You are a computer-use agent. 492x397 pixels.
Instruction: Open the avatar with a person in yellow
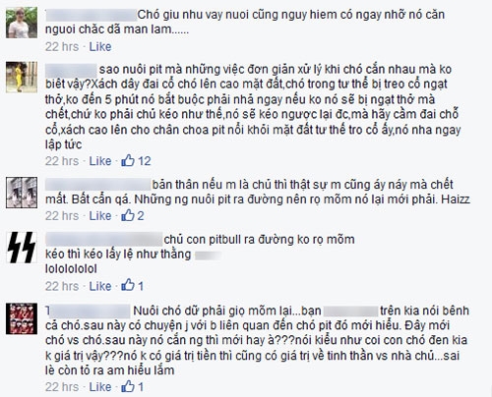tap(22, 78)
